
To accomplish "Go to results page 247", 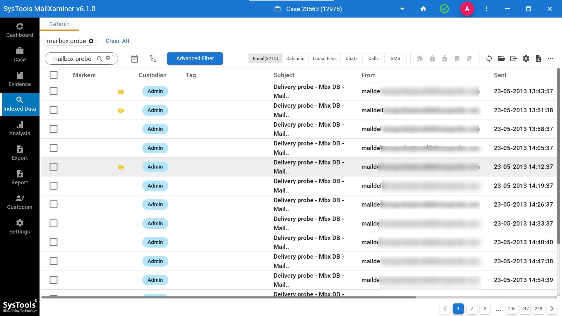I will coord(525,309).
